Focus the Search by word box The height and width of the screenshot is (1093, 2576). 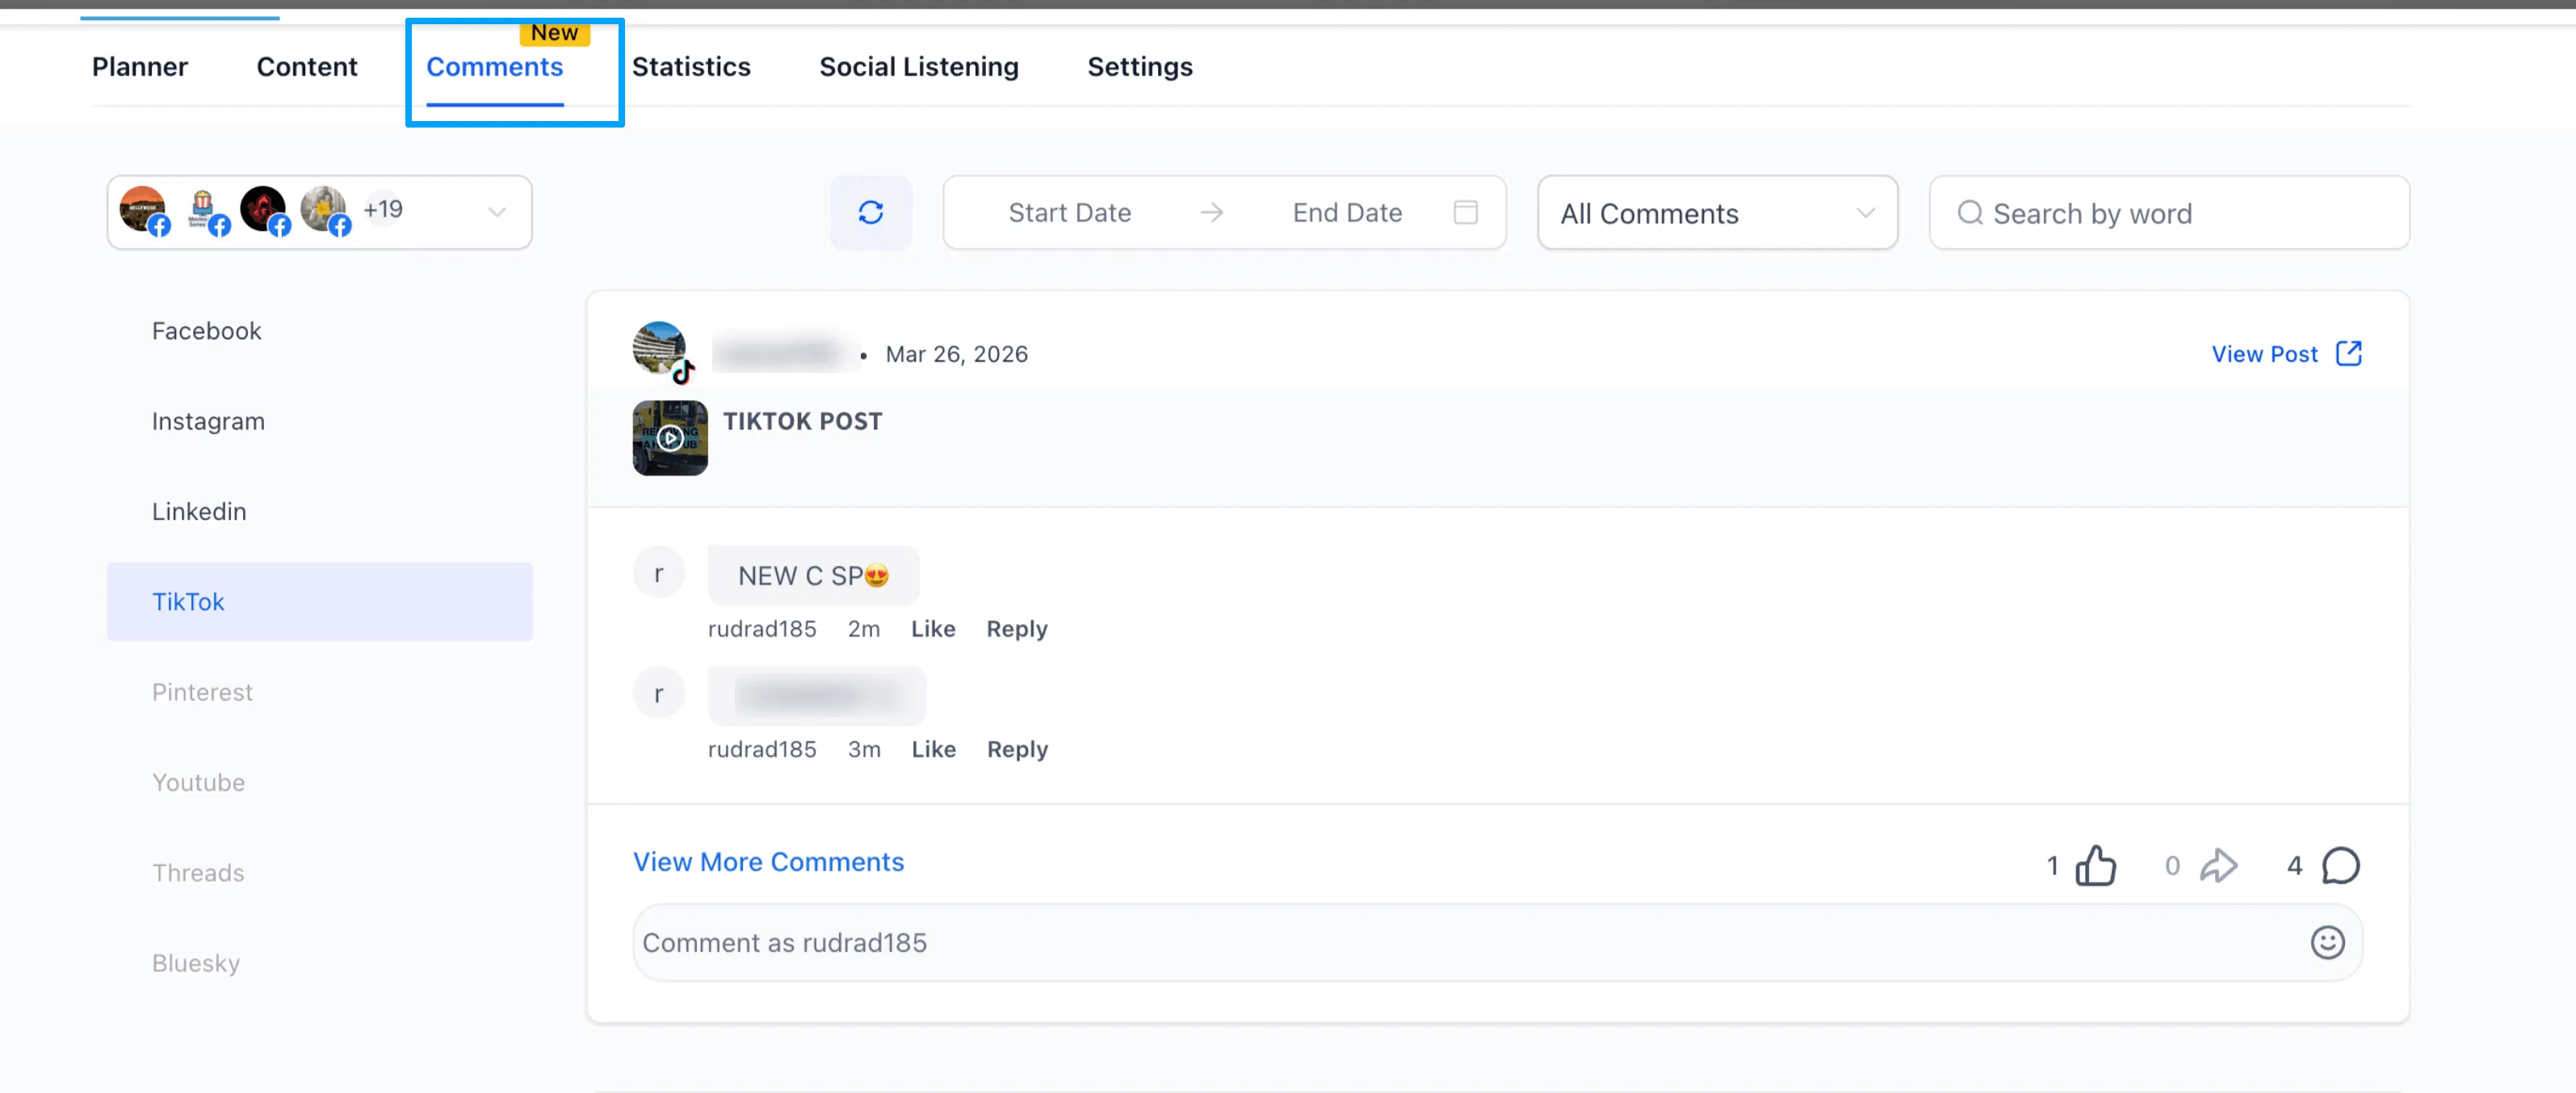(2169, 212)
